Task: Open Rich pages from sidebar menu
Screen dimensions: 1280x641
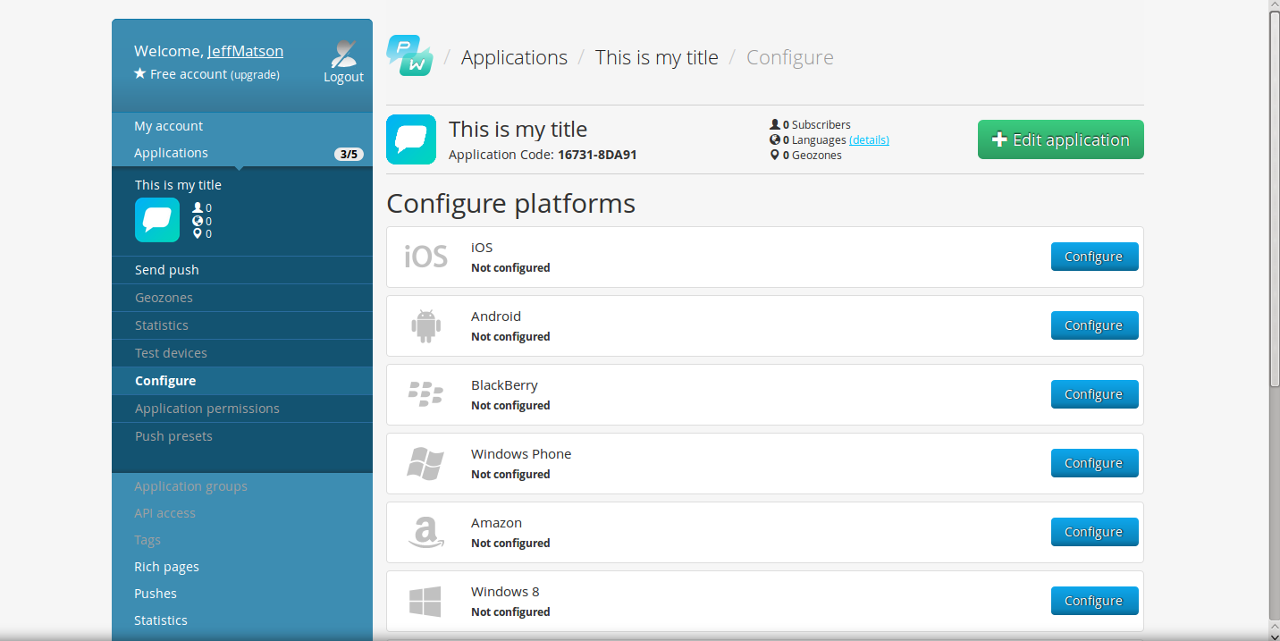Action: tap(166, 567)
